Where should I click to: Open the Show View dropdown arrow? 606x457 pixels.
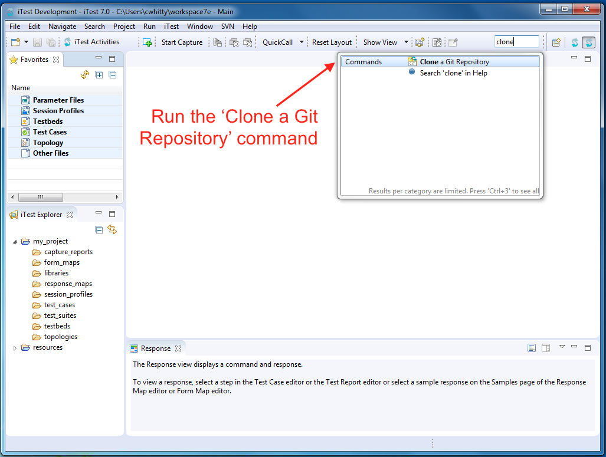pos(406,42)
